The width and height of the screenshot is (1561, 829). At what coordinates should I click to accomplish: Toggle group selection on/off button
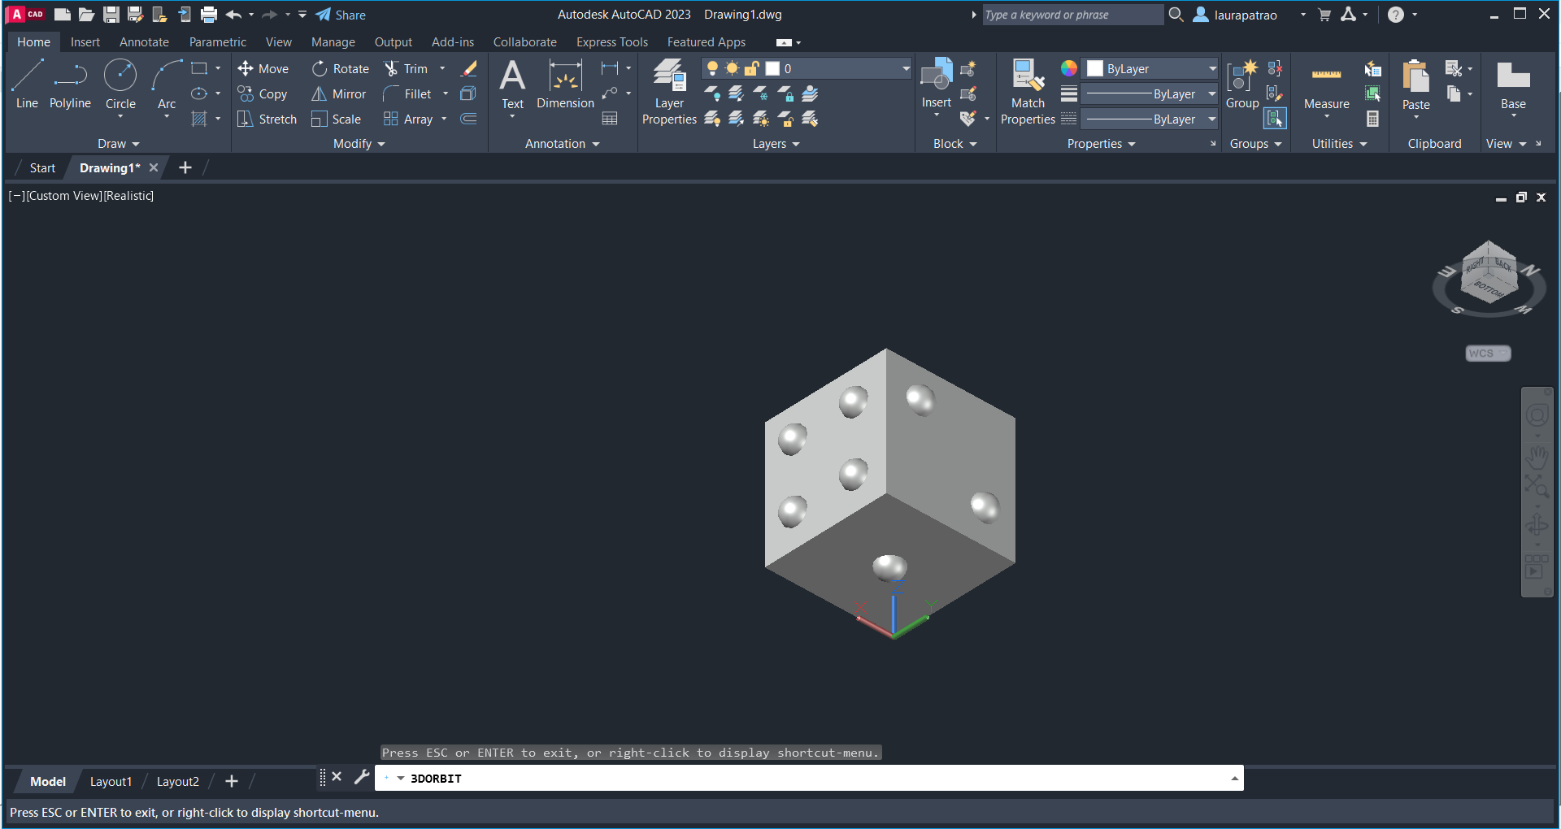point(1275,119)
